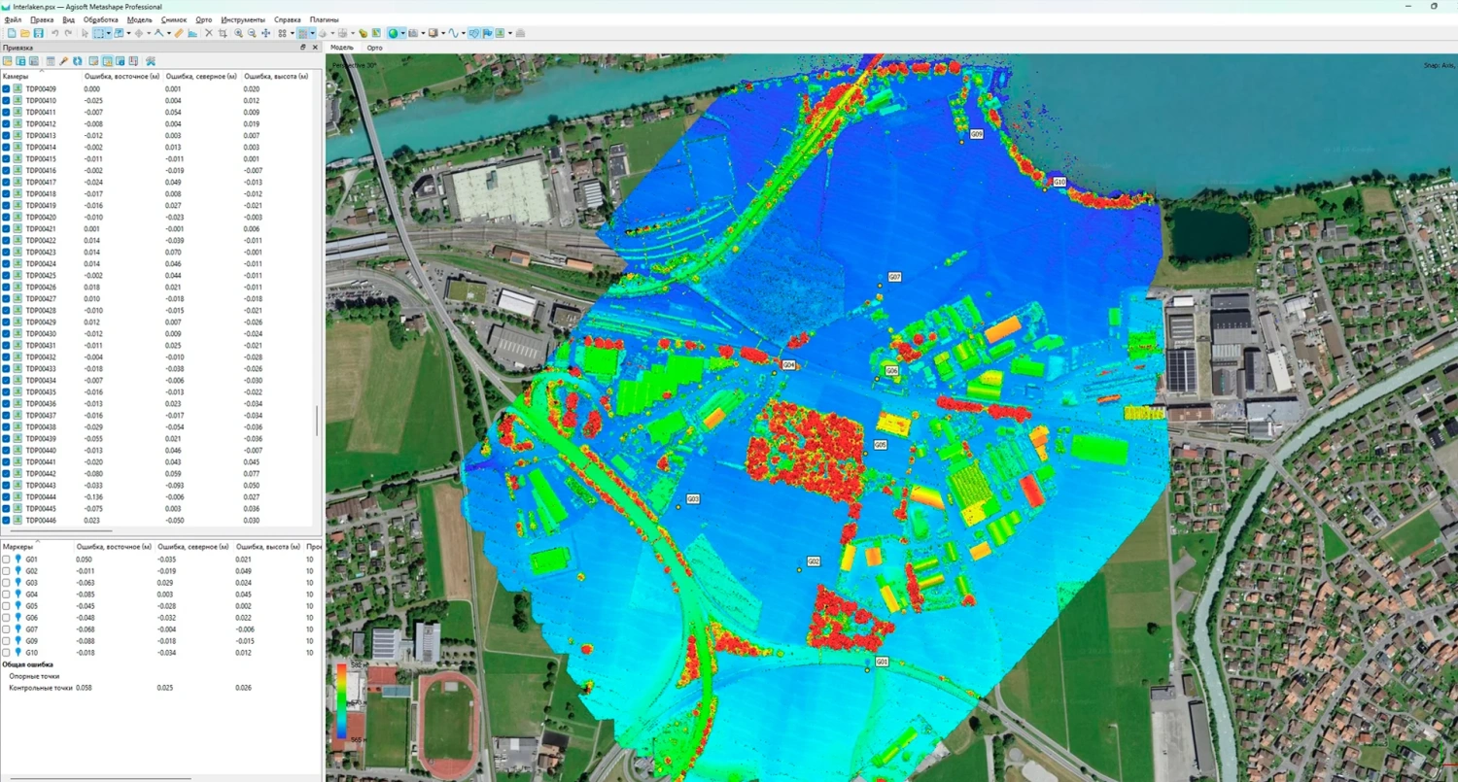
Task: Redo the action in the toolbar
Action: point(68,33)
